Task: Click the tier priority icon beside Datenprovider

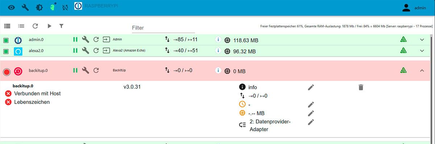Action: [243, 125]
